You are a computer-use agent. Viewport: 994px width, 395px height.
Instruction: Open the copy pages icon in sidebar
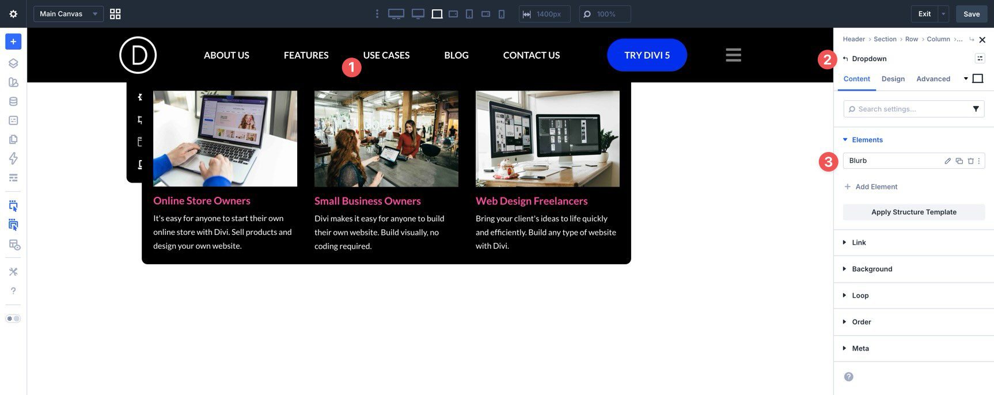point(13,139)
